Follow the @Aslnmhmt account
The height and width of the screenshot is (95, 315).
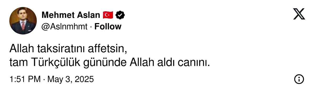tap(108, 27)
